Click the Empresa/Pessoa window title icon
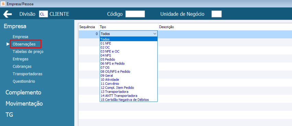This screenshot has width=292, height=126. click(3, 3)
